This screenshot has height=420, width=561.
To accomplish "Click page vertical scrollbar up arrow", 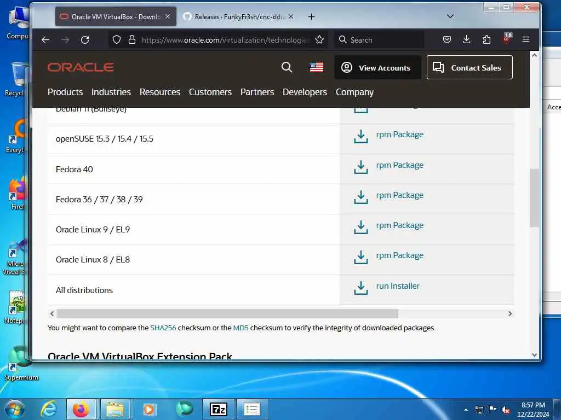I will click(x=534, y=55).
